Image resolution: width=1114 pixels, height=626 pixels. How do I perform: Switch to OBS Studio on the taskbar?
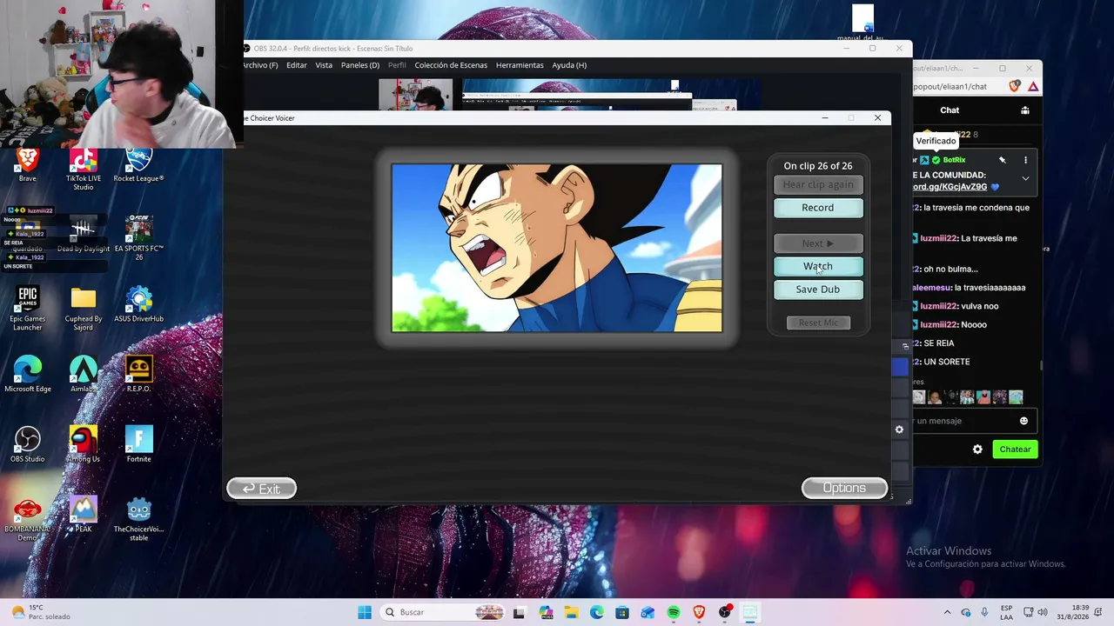click(725, 612)
